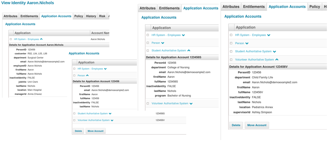
Task: Open expanded Student Authoritative System link
Action: 169,51
